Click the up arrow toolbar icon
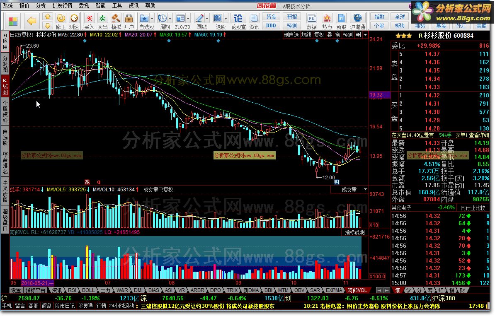 (x=48, y=17)
